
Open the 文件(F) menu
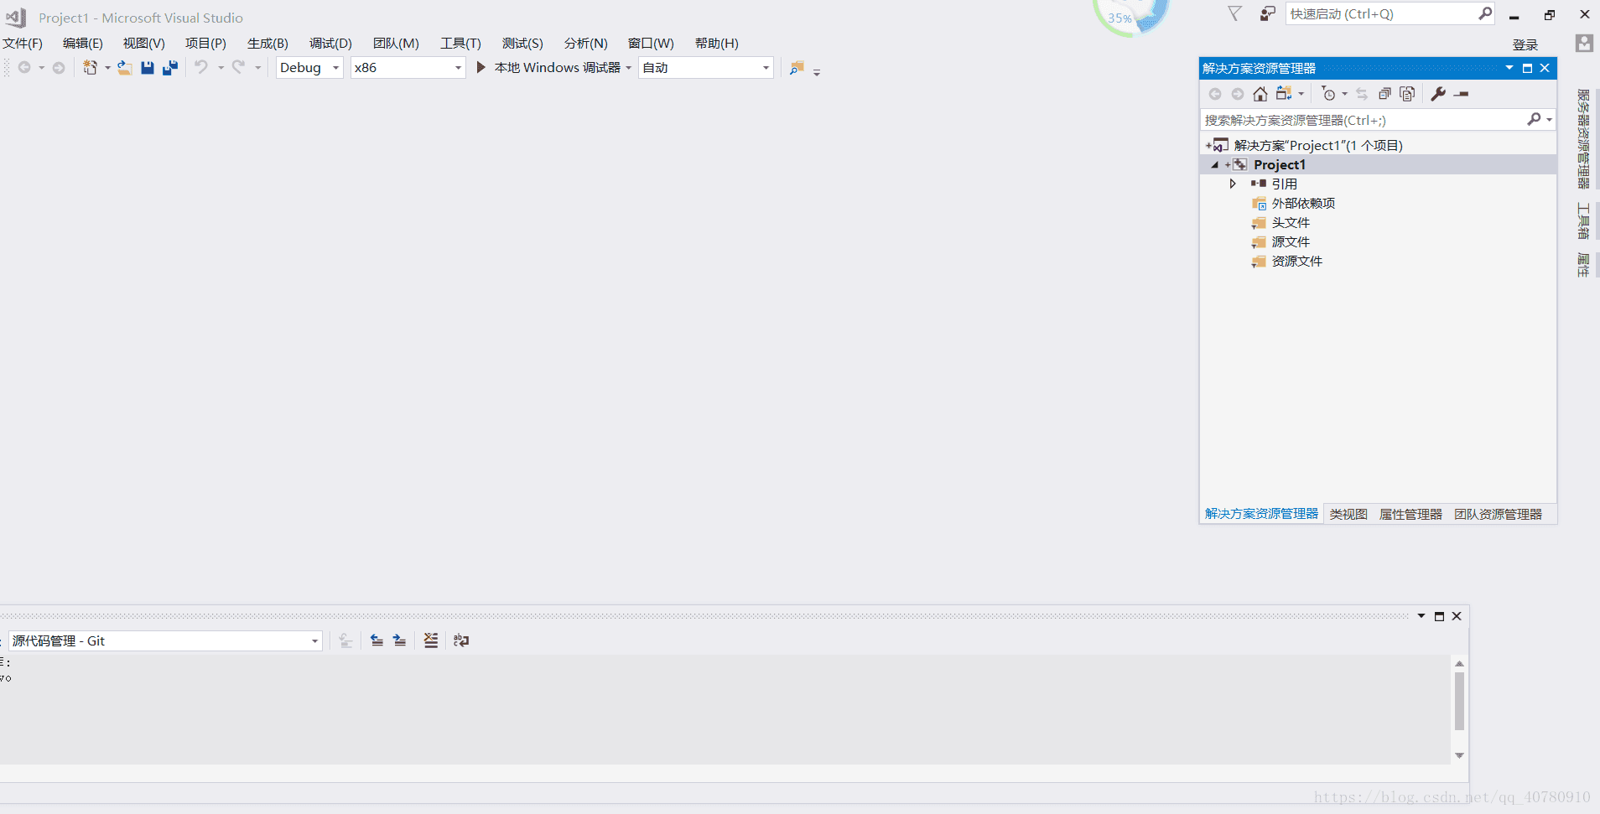(x=23, y=44)
